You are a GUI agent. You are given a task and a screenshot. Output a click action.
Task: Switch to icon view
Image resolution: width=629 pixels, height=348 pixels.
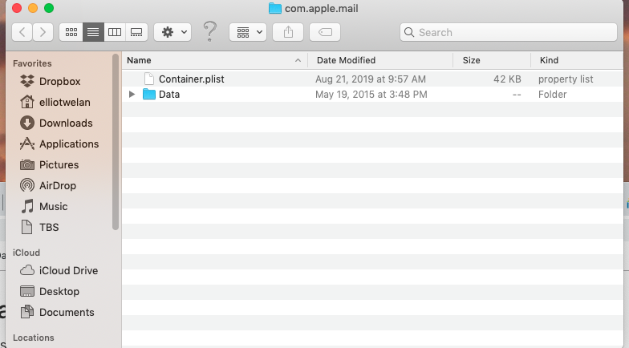coord(71,32)
